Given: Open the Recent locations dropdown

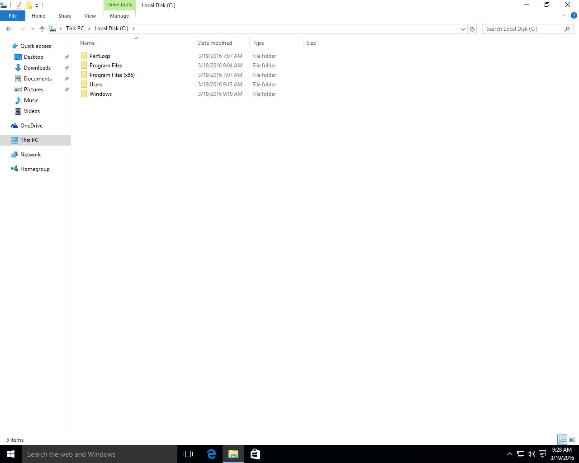Looking at the screenshot, I should [33, 29].
